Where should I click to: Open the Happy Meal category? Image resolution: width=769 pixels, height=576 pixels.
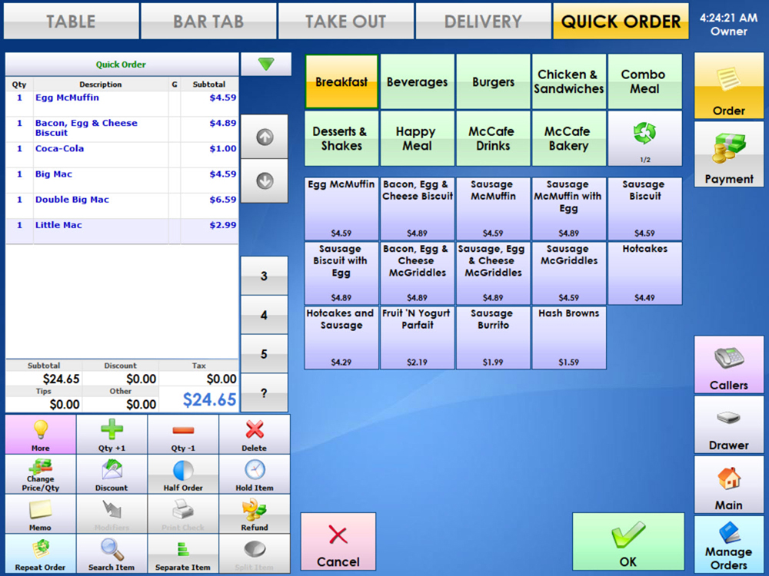[x=418, y=138]
